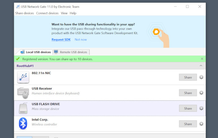Dismiss the green registered version notice

pyautogui.click(x=202, y=59)
